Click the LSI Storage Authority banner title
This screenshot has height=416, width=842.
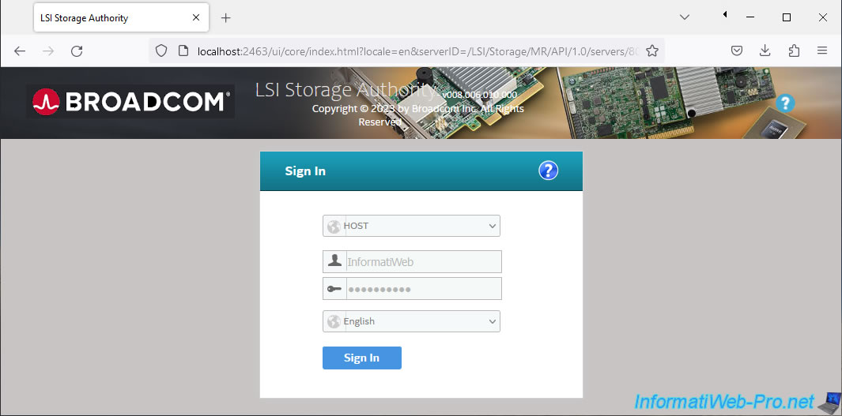click(x=345, y=89)
